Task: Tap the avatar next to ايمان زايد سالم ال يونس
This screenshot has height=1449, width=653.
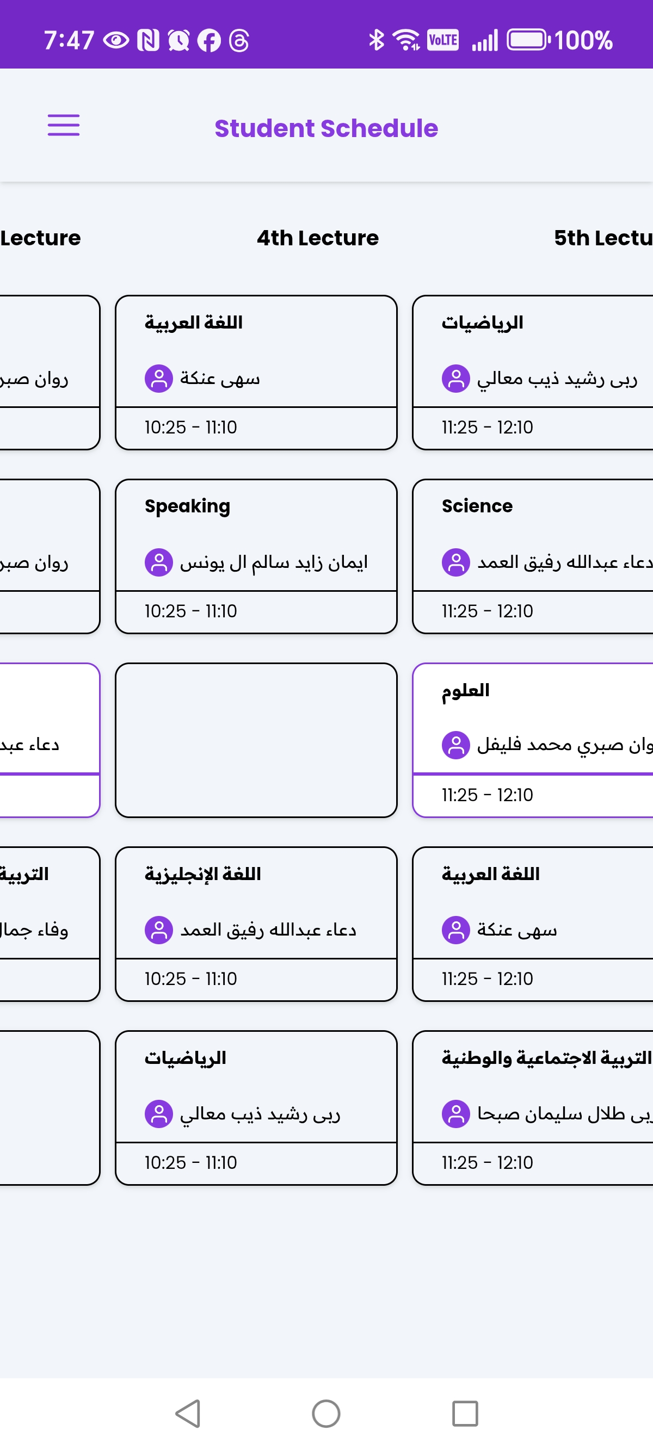Action: pyautogui.click(x=159, y=562)
